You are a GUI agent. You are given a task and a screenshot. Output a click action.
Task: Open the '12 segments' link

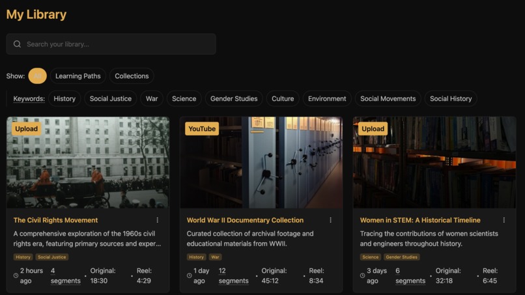coord(233,275)
